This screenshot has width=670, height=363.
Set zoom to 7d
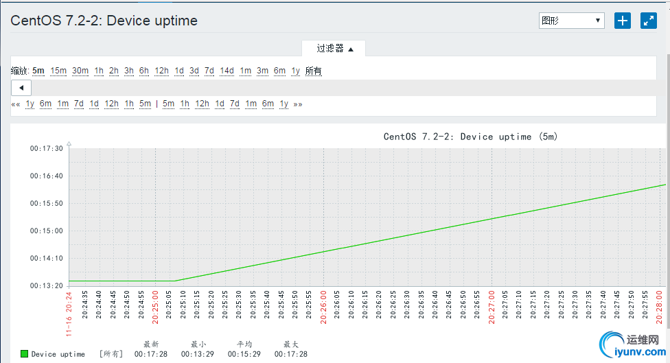click(x=209, y=71)
